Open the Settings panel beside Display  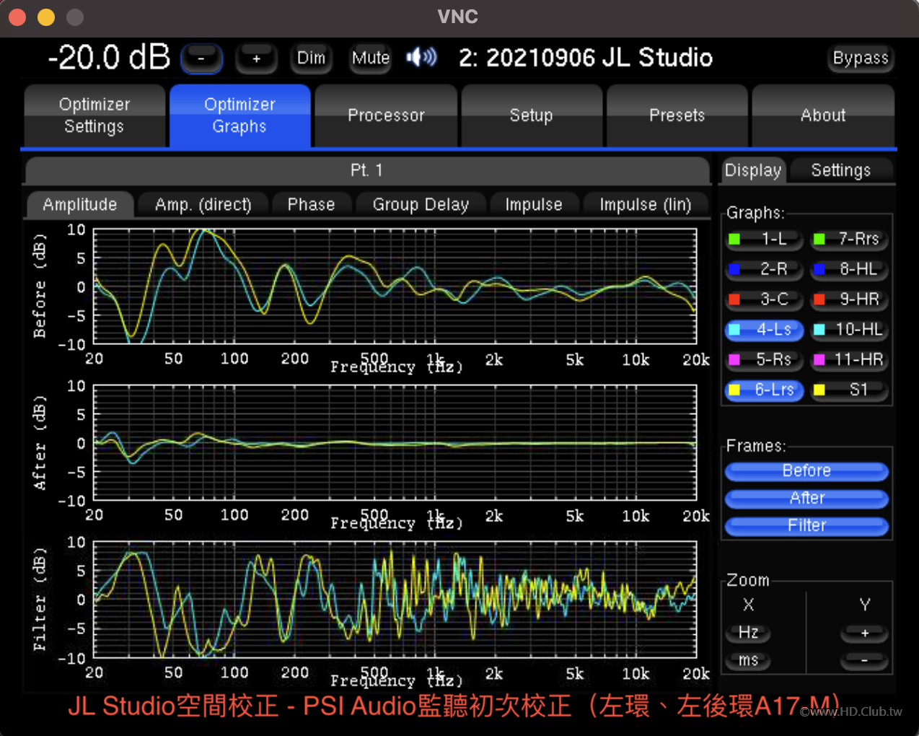pyautogui.click(x=840, y=171)
